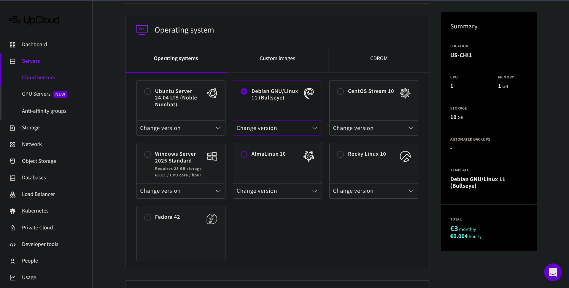Open Anti-affinity groups link

44,111
